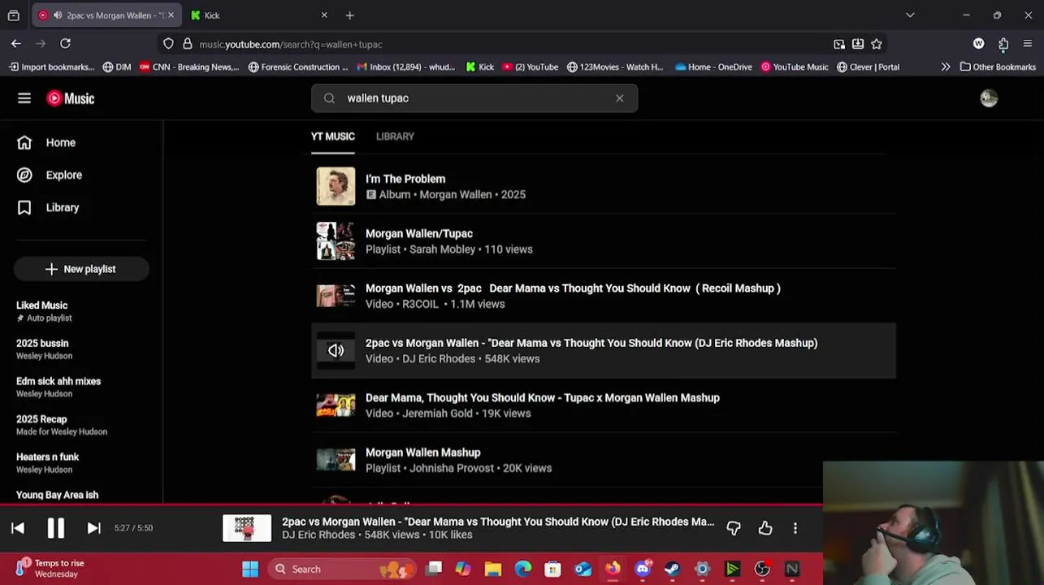
Task: Go back in browser history
Action: pos(16,44)
